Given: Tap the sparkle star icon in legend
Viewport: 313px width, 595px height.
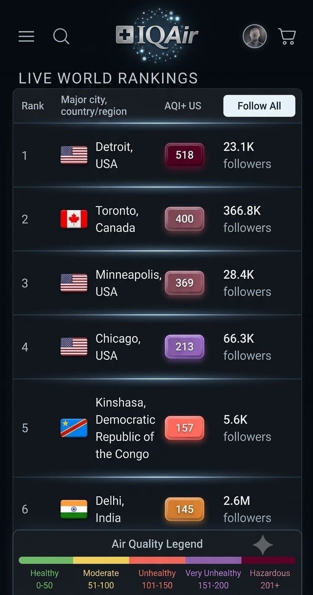Looking at the screenshot, I should [x=263, y=545].
